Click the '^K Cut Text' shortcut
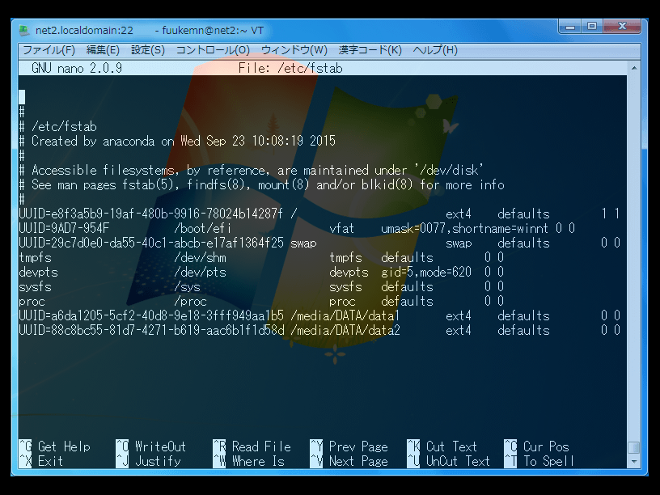This screenshot has width=660, height=495. (442, 446)
